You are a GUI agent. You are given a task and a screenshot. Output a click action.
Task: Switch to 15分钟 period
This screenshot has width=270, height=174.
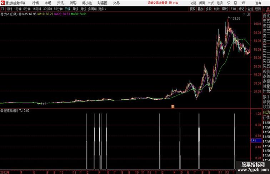pyautogui.click(x=37, y=9)
